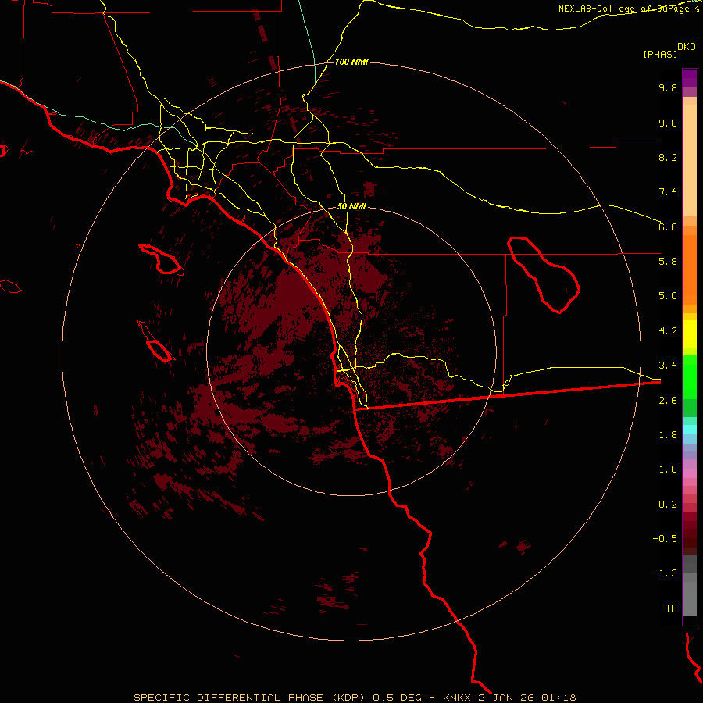Image resolution: width=703 pixels, height=703 pixels.
Task: Click the 0.2 legend value
Action: tap(668, 505)
